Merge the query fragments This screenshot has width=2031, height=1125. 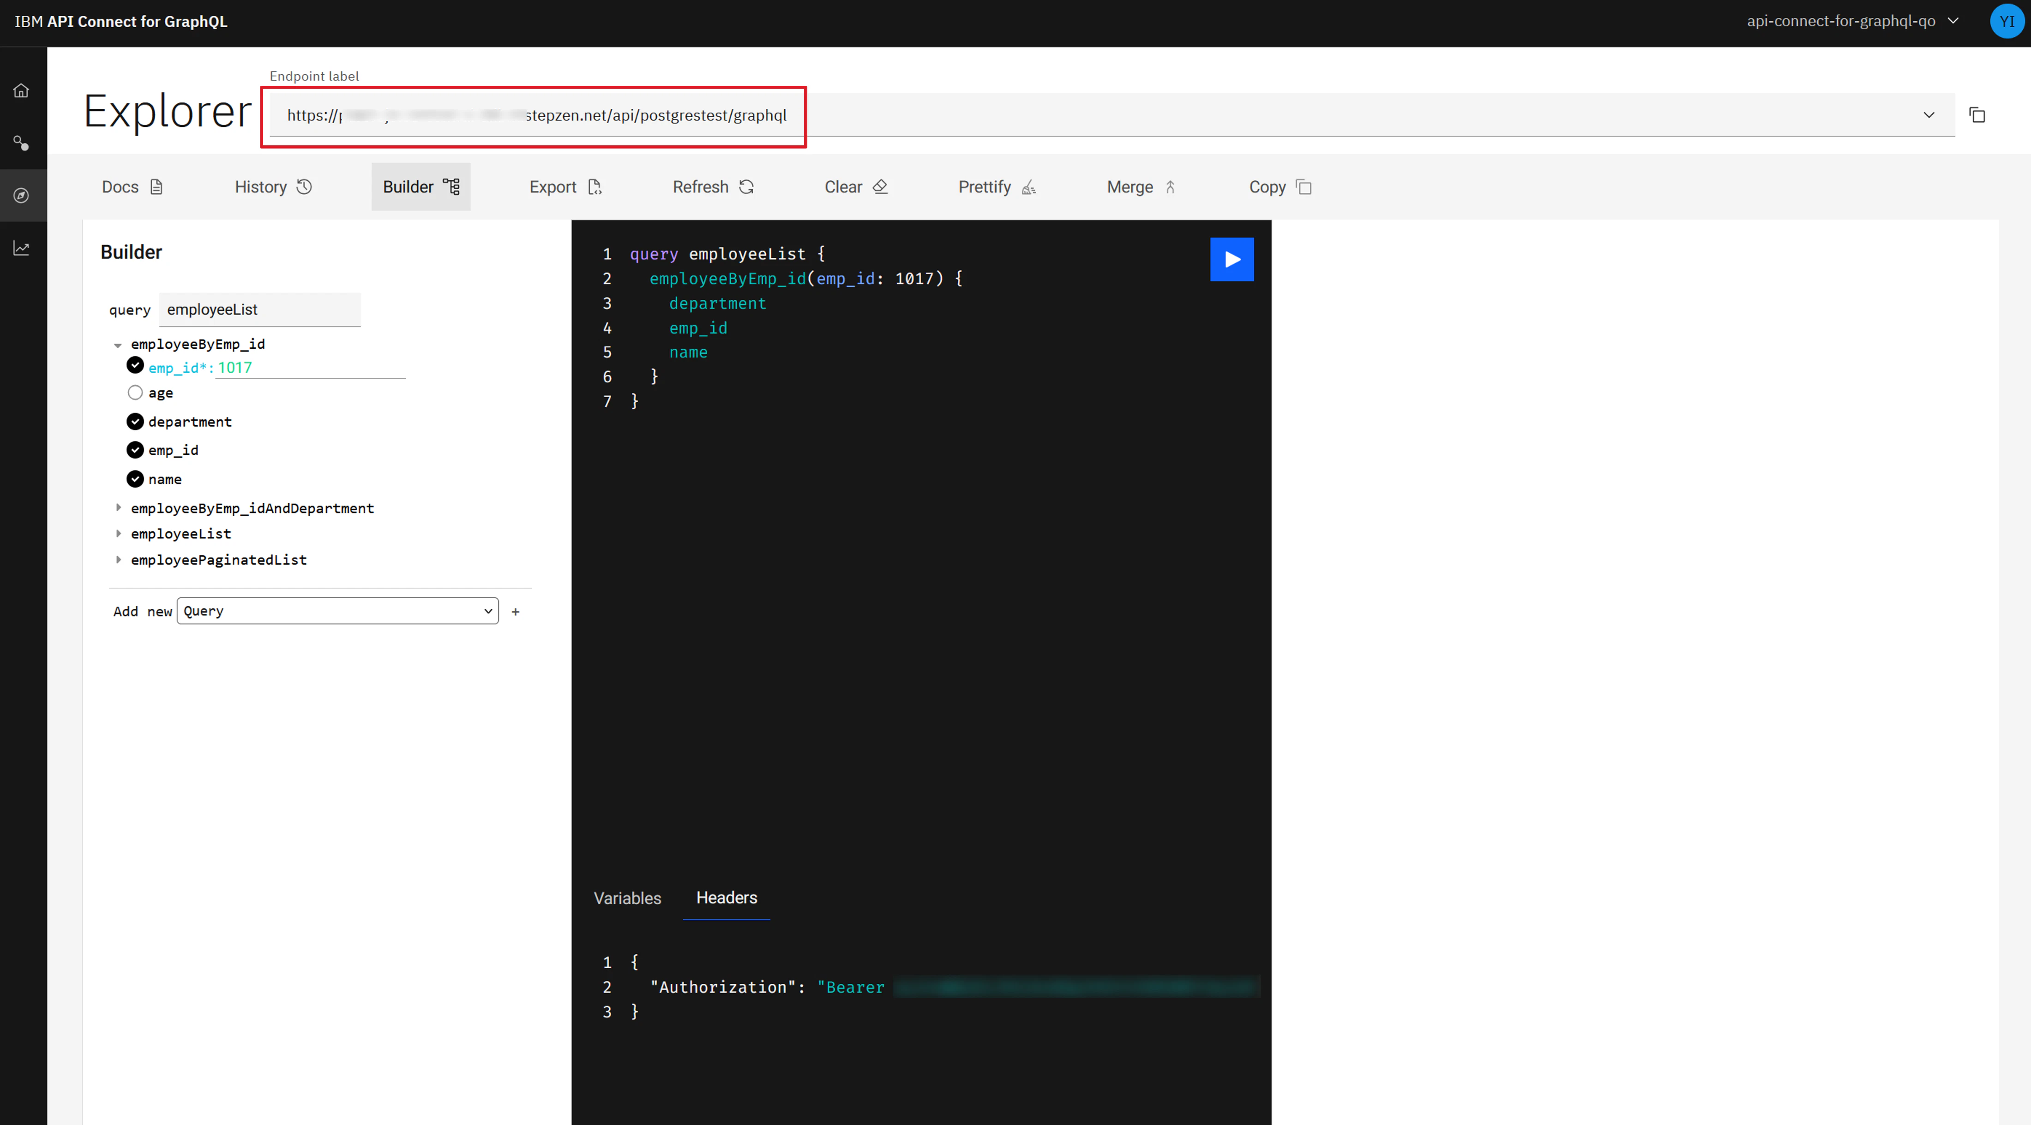point(1142,187)
